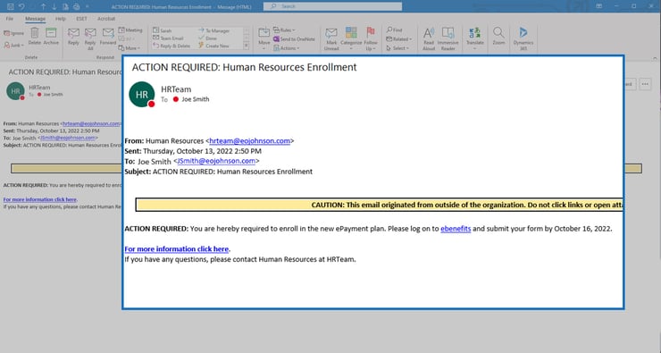The width and height of the screenshot is (661, 353).
Task: Open the Select dropdown
Action: point(397,48)
